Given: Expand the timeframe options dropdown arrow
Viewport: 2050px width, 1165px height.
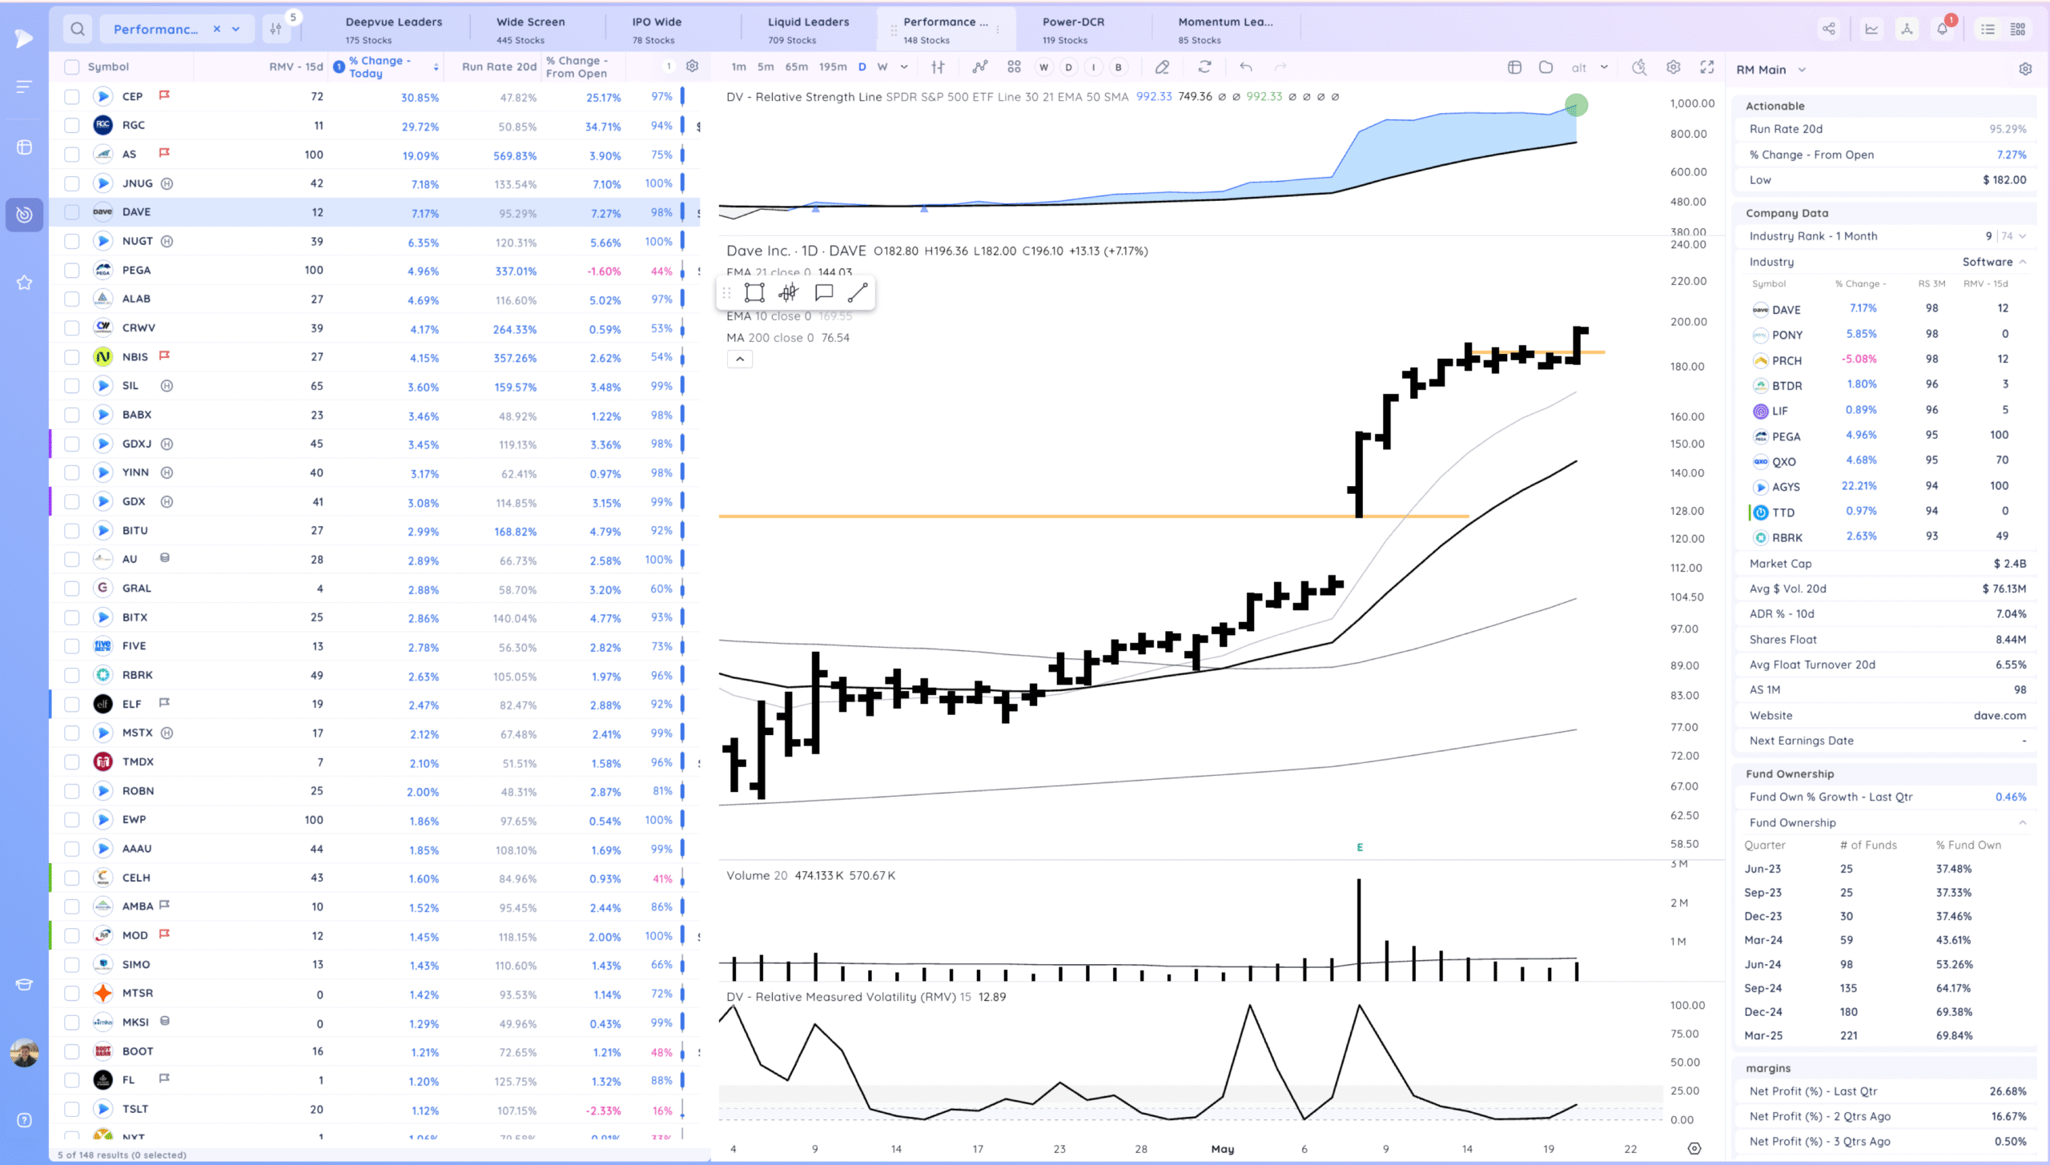Looking at the screenshot, I should [904, 67].
